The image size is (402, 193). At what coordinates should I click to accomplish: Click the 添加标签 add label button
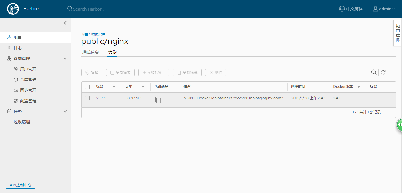[x=154, y=73]
